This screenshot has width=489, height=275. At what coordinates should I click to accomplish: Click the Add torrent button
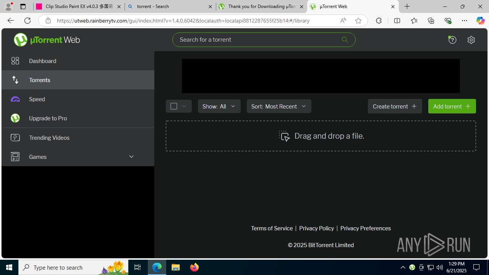coord(452,106)
